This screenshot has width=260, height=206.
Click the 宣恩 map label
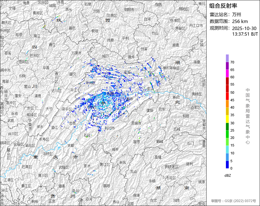137,142
